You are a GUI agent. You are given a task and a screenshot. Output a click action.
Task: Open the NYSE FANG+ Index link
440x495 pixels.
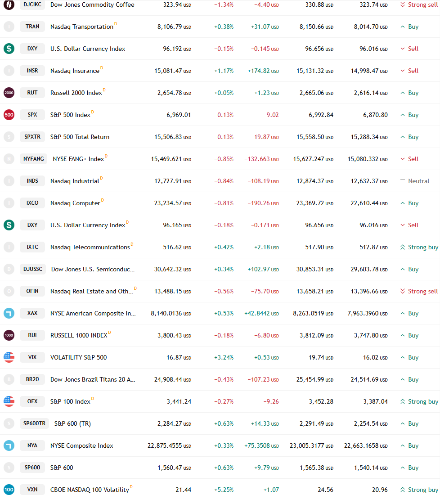coord(78,159)
